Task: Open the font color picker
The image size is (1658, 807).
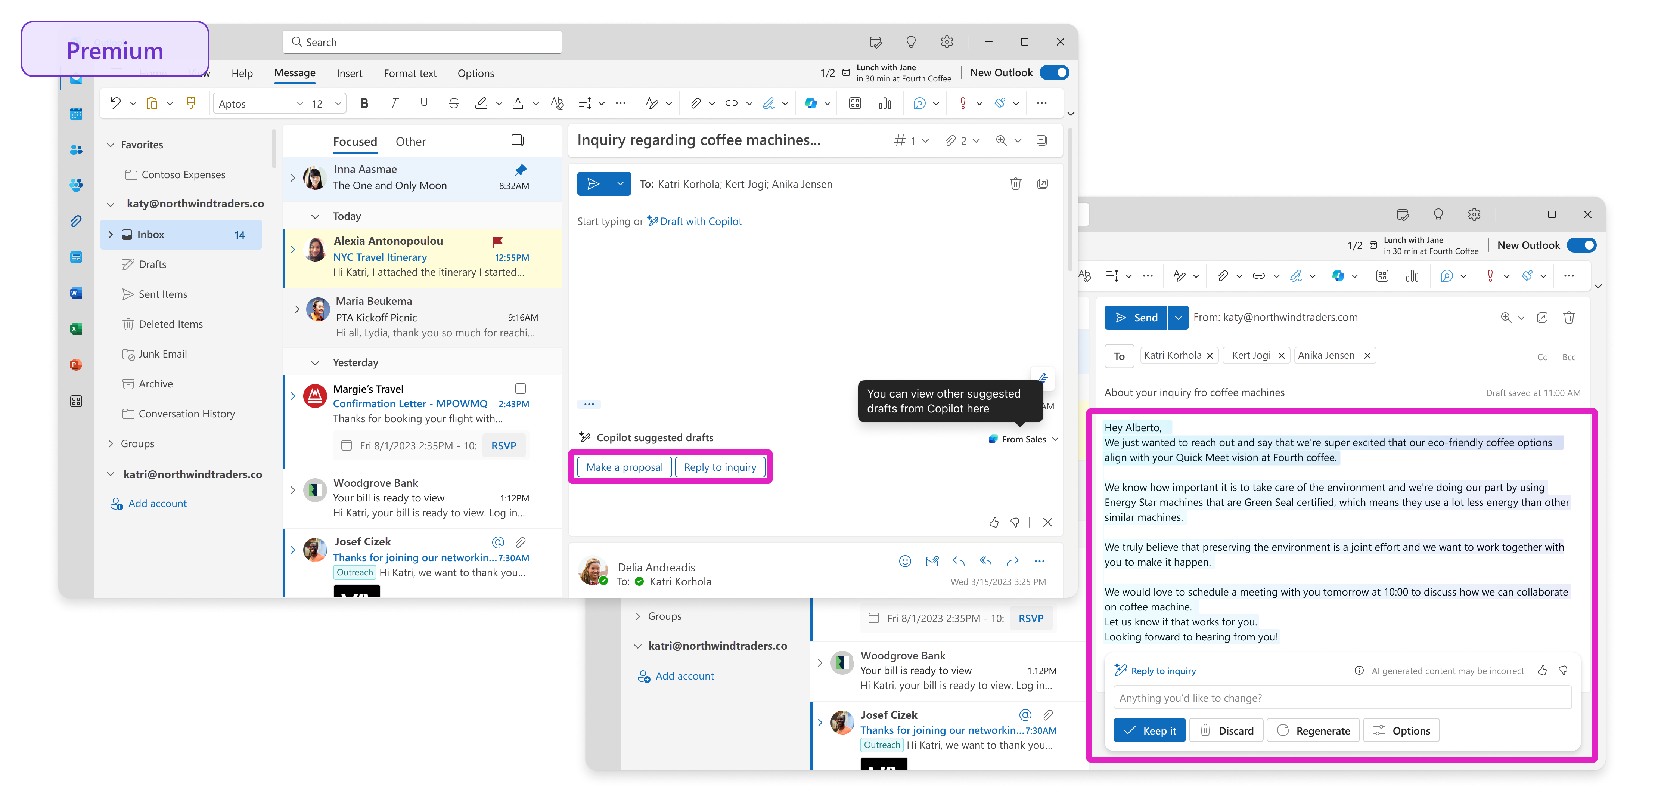Action: [x=518, y=103]
